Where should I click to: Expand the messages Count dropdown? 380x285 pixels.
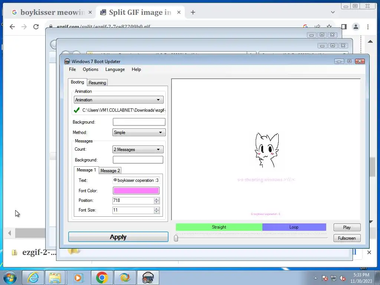coord(138,150)
